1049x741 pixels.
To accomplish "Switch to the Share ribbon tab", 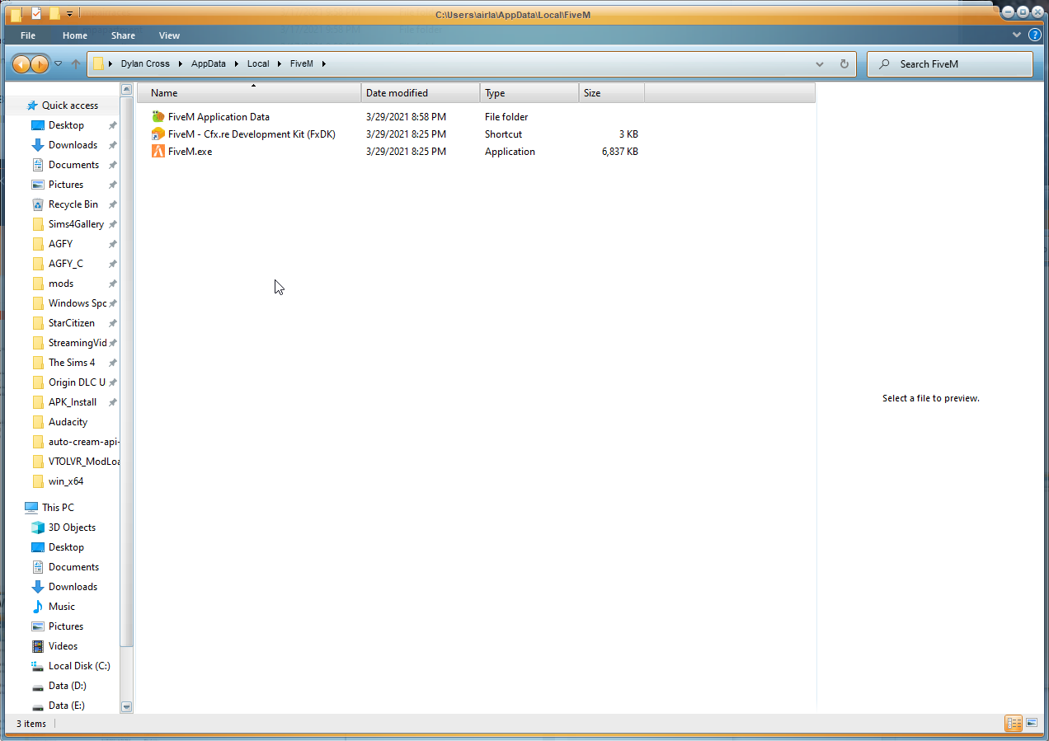I will [123, 35].
